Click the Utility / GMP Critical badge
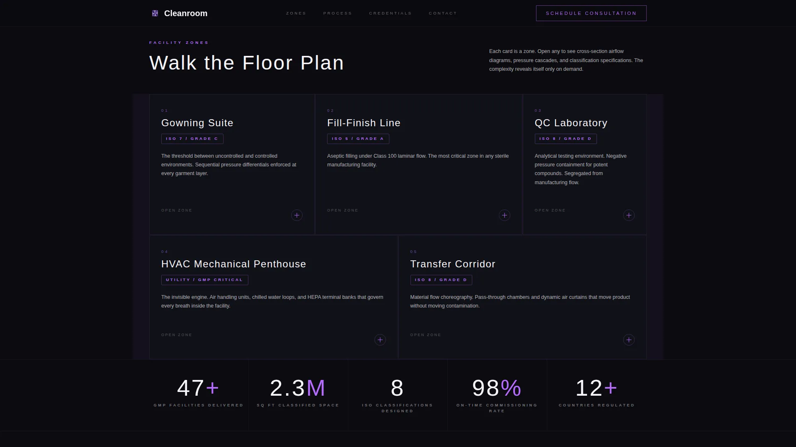796x447 pixels. point(205,280)
